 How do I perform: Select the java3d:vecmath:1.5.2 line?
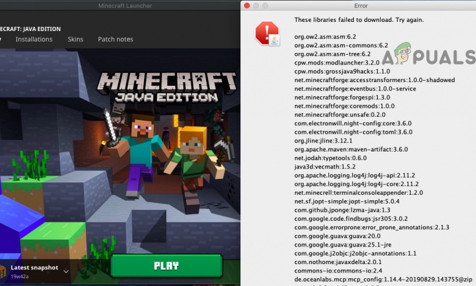[325, 167]
